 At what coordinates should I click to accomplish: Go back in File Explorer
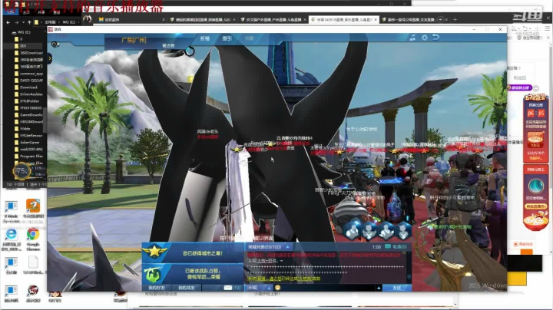coord(8,22)
